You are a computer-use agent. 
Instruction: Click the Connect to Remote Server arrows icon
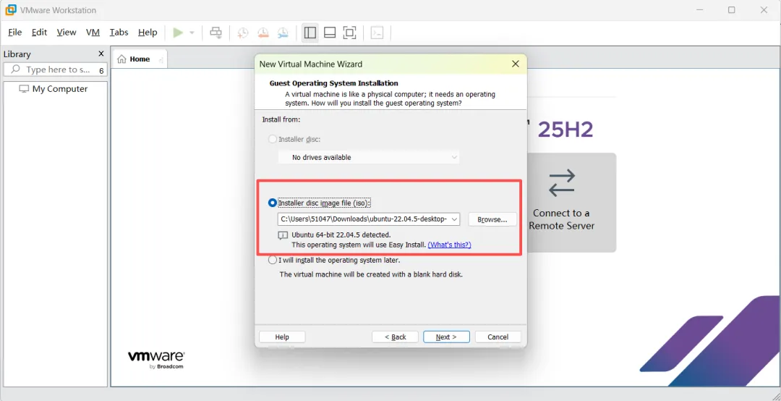pyautogui.click(x=562, y=183)
